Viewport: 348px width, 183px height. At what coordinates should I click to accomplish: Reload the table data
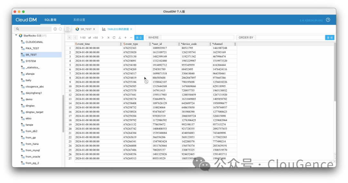pos(114,37)
